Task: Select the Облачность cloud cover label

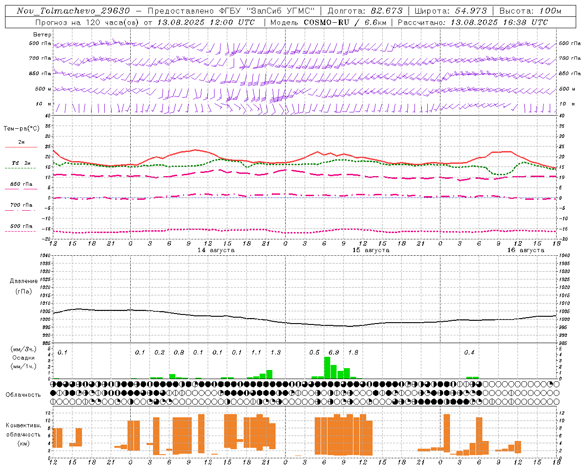Action: tap(23, 395)
